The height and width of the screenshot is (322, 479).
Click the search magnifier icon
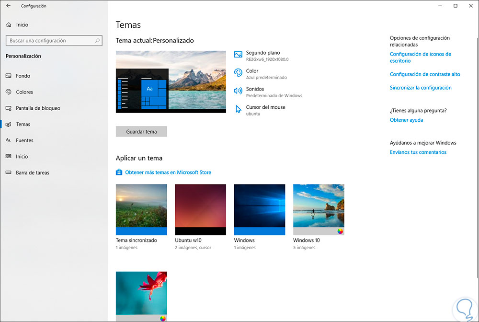[97, 40]
